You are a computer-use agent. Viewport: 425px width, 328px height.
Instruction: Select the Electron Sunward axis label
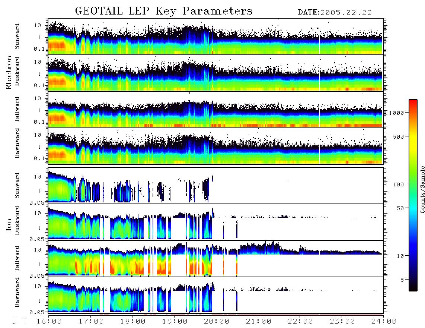[17, 37]
